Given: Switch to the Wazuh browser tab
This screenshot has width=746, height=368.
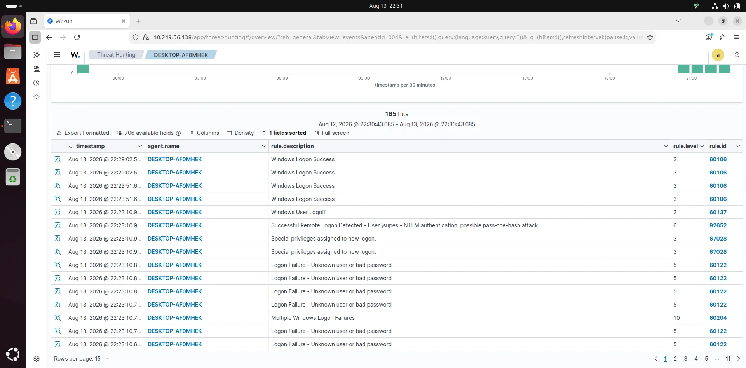Looking at the screenshot, I should [87, 21].
